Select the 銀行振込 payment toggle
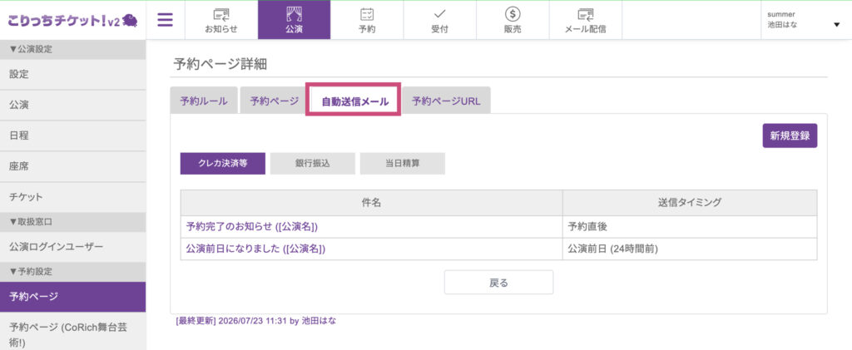Viewport: 852px width, 350px height. coord(313,163)
